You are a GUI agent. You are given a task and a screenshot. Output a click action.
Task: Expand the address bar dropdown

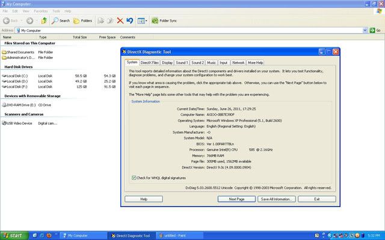tap(365, 31)
